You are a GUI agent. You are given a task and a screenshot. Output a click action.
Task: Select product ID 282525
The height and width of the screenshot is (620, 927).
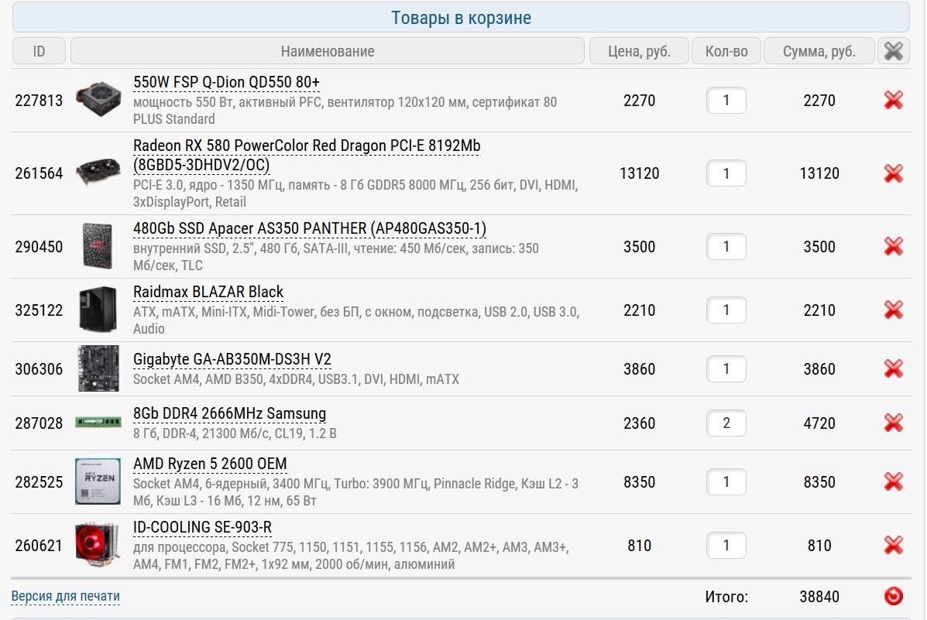(x=39, y=481)
